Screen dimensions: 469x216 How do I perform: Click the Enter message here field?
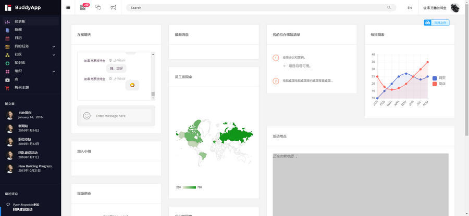(x=124, y=116)
